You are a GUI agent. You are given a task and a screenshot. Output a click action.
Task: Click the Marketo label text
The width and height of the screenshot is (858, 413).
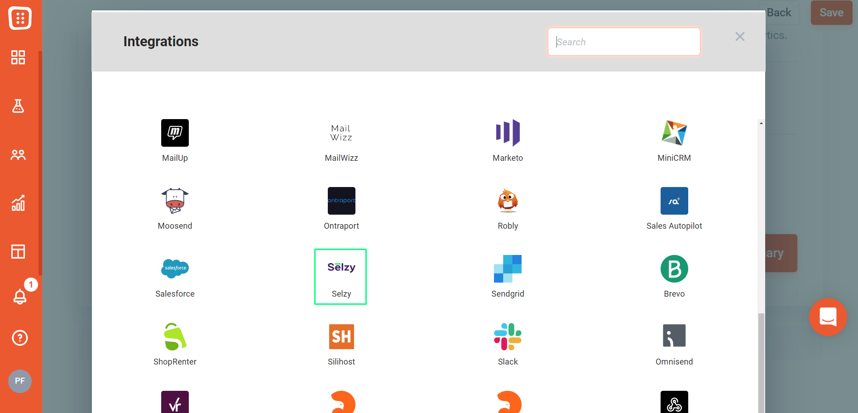[508, 158]
